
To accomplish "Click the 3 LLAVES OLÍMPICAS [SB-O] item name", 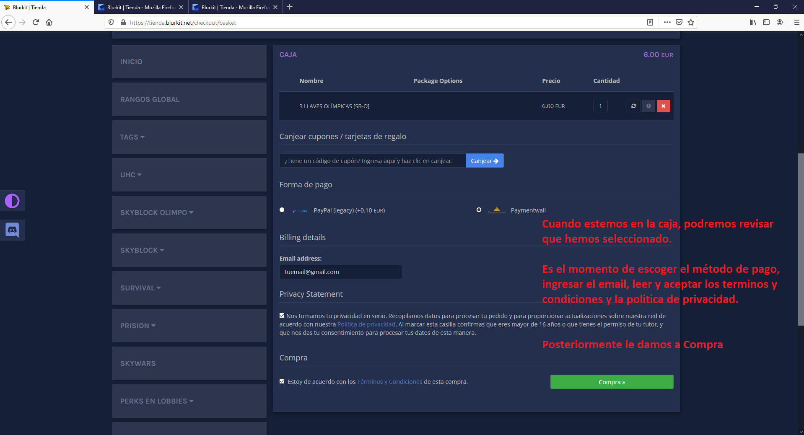I will point(334,106).
